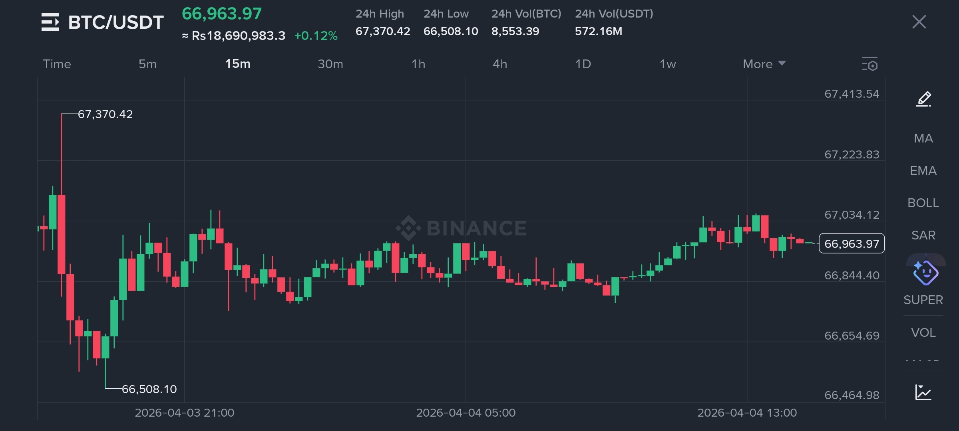Viewport: 959px width, 431px height.
Task: Show the VOL volume indicator
Action: (923, 333)
